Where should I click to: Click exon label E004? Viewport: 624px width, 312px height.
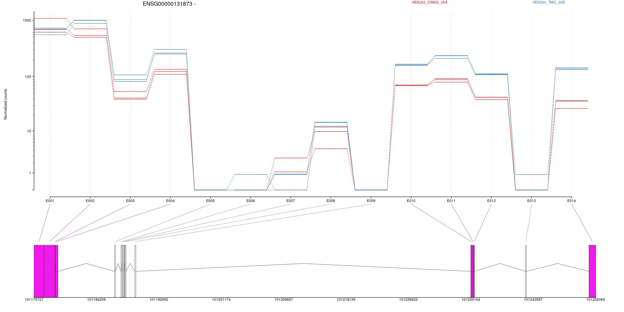170,201
